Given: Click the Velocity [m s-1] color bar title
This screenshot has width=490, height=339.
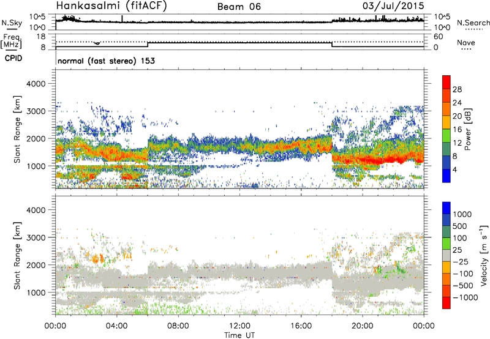Looking at the screenshot, I should [x=484, y=255].
